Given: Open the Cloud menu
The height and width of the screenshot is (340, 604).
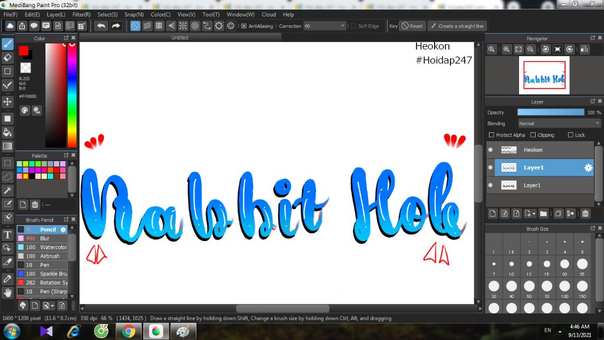Looking at the screenshot, I should (x=268, y=15).
